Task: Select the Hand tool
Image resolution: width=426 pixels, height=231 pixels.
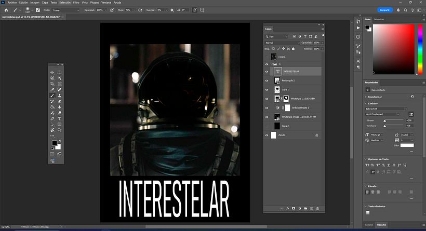Action: (52, 130)
